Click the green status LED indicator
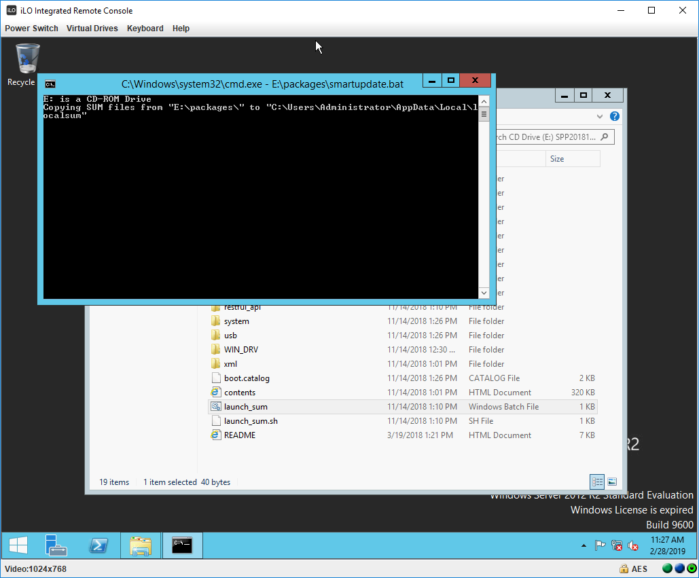This screenshot has width=699, height=578. coord(667,568)
